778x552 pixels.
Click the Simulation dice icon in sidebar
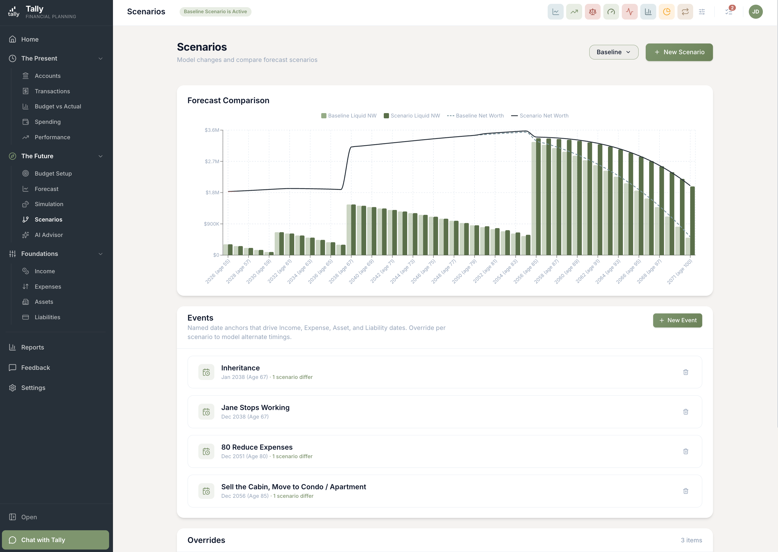pos(26,204)
